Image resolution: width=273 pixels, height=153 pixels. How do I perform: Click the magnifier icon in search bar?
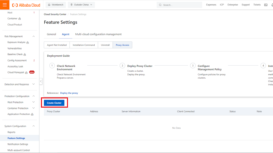point(160,5)
